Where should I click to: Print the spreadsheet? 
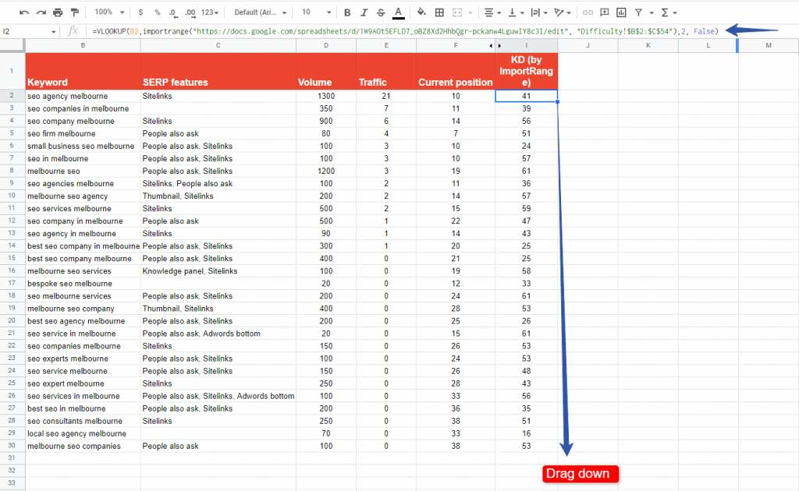58,12
